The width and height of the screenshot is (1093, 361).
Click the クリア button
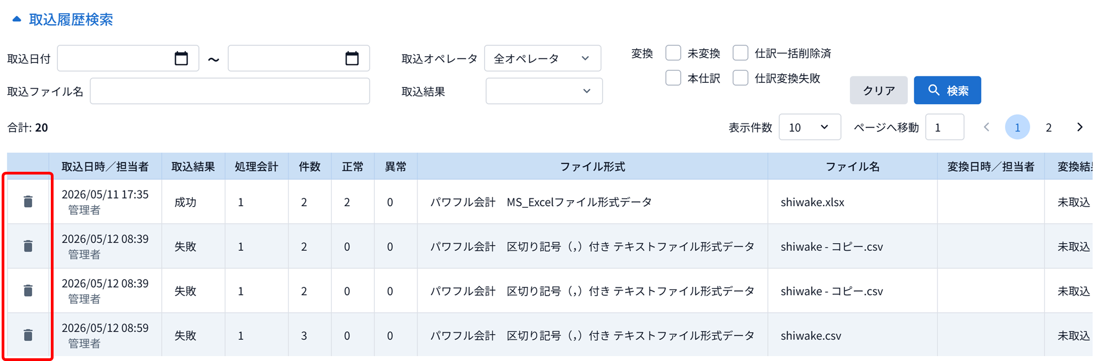click(x=878, y=90)
